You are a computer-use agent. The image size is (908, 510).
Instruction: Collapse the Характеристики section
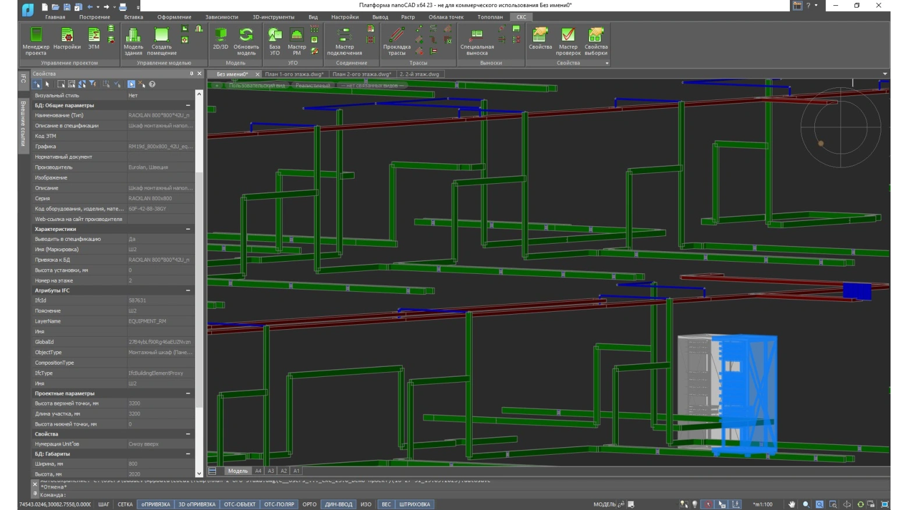(188, 229)
